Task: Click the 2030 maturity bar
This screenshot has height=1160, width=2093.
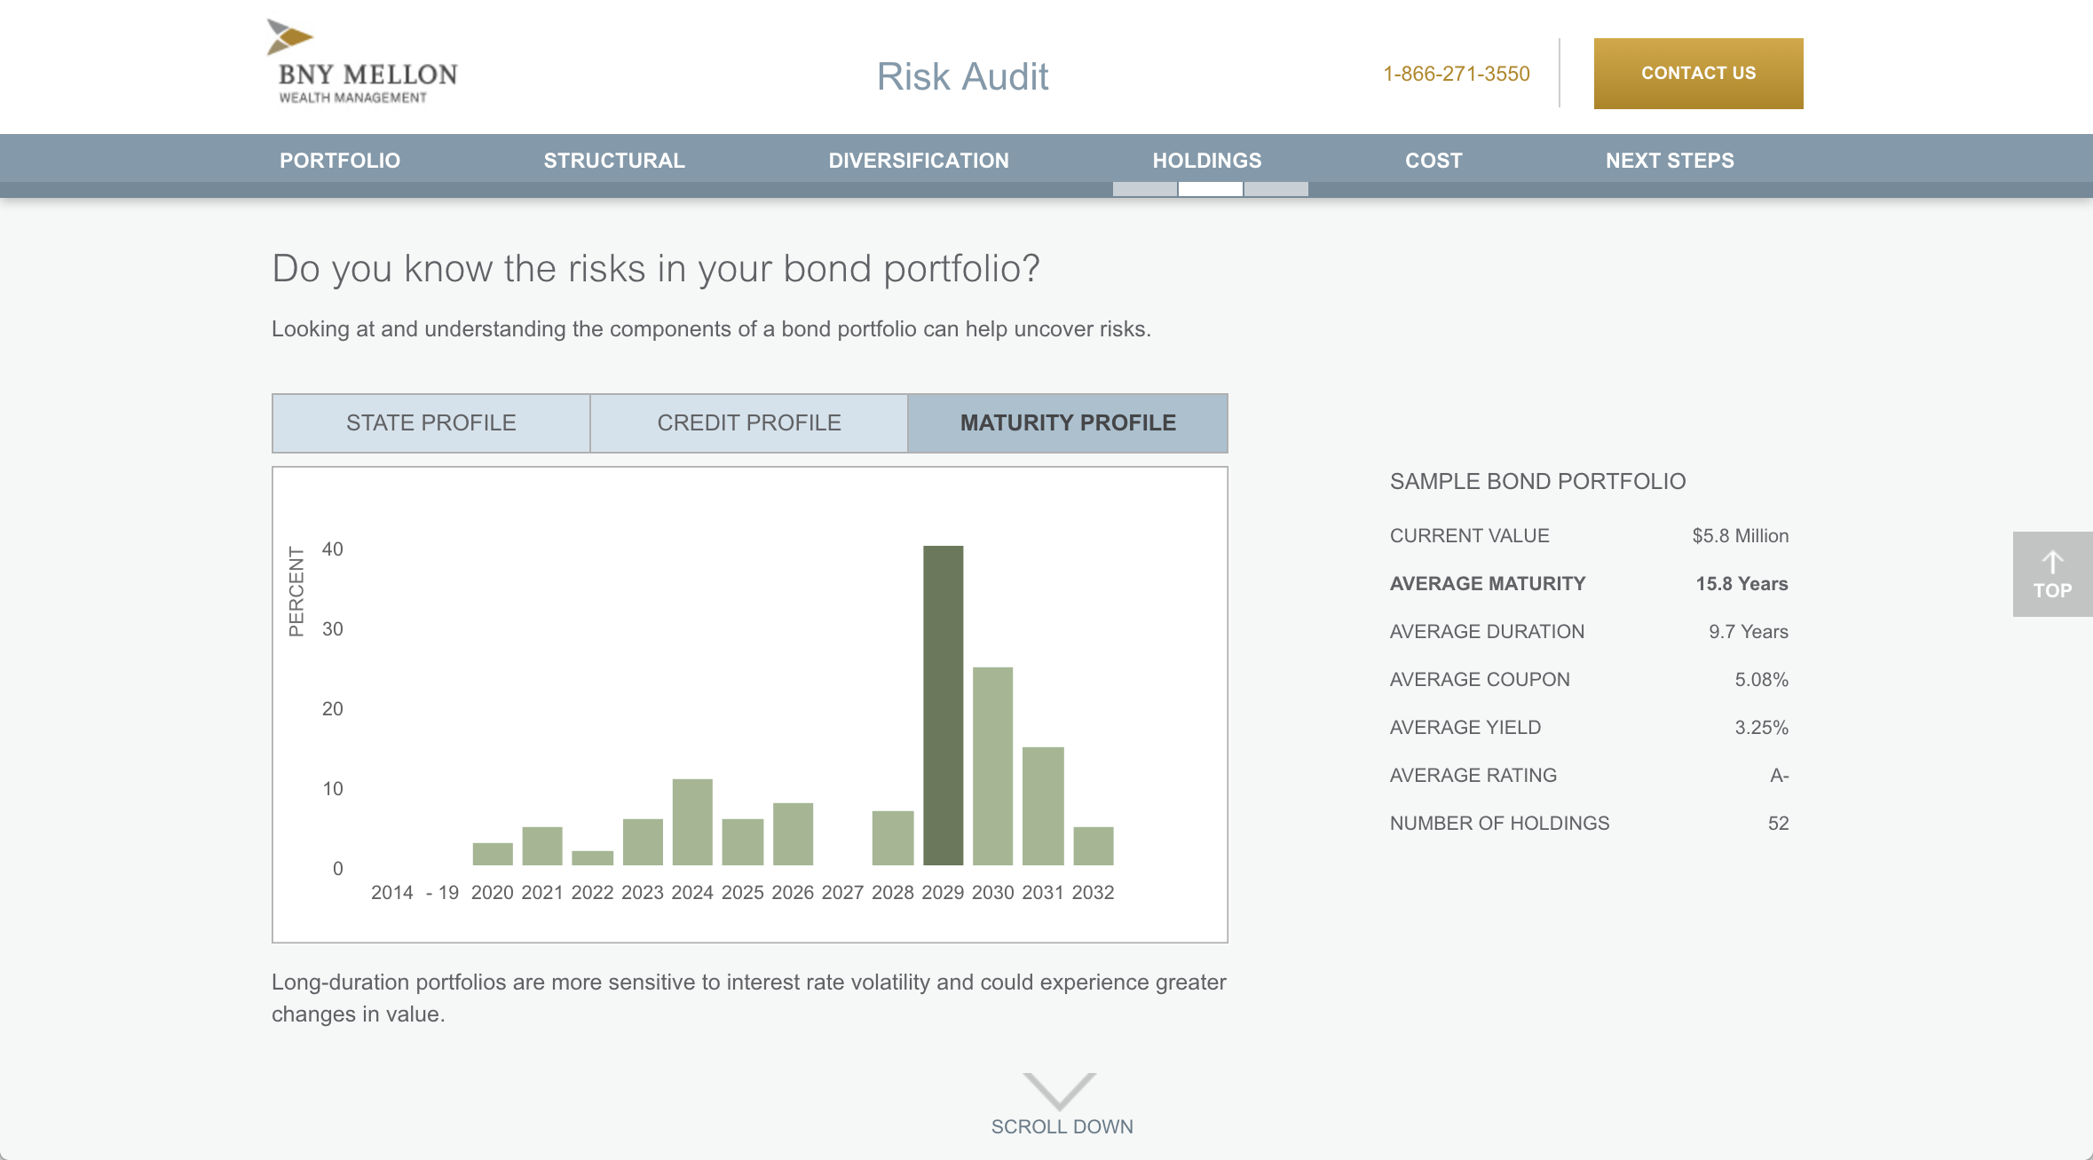Action: (x=992, y=766)
